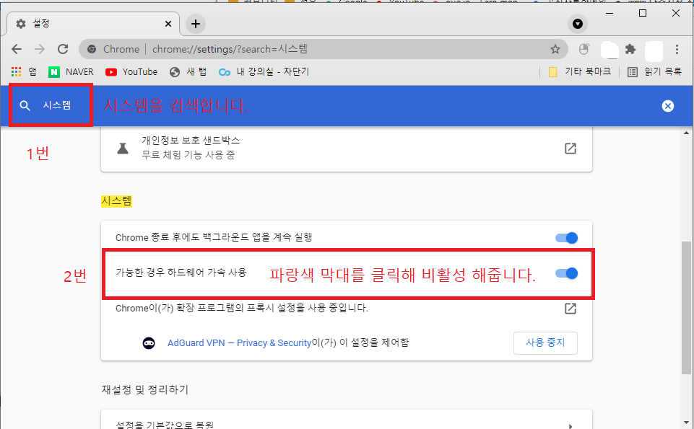694x429 pixels.
Task: Click 무료 체험 기능 사용 중 text
Action: point(188,155)
